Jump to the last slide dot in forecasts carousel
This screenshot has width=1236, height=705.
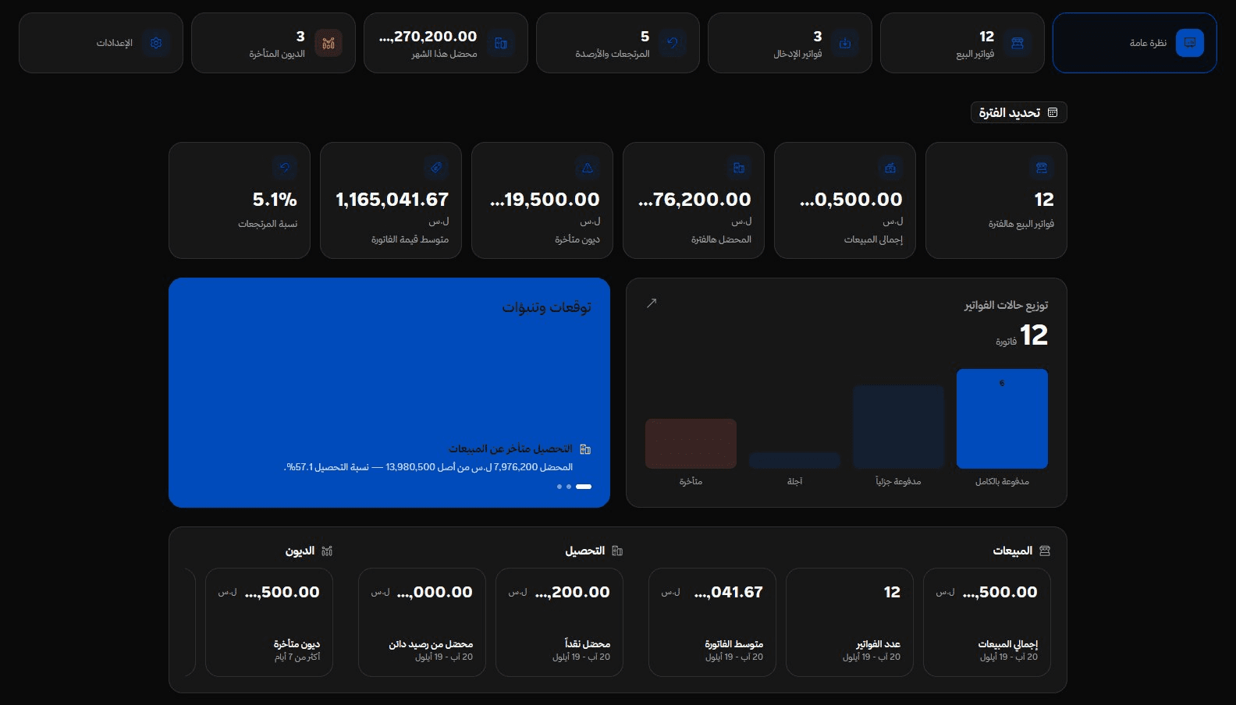pyautogui.click(x=559, y=487)
